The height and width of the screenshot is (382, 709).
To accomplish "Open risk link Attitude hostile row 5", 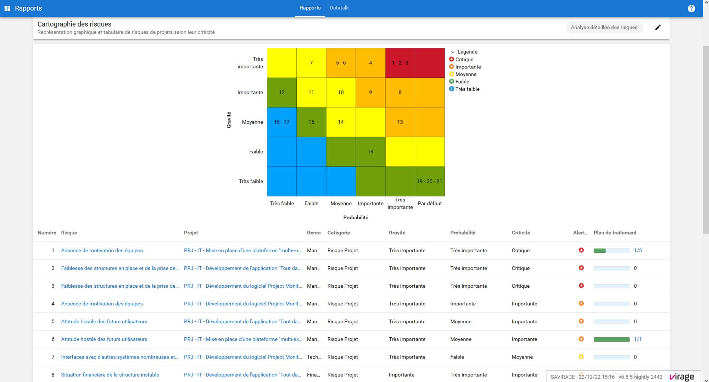I will tap(104, 321).
